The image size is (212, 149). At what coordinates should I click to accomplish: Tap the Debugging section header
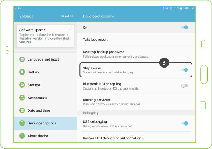tap(136, 113)
